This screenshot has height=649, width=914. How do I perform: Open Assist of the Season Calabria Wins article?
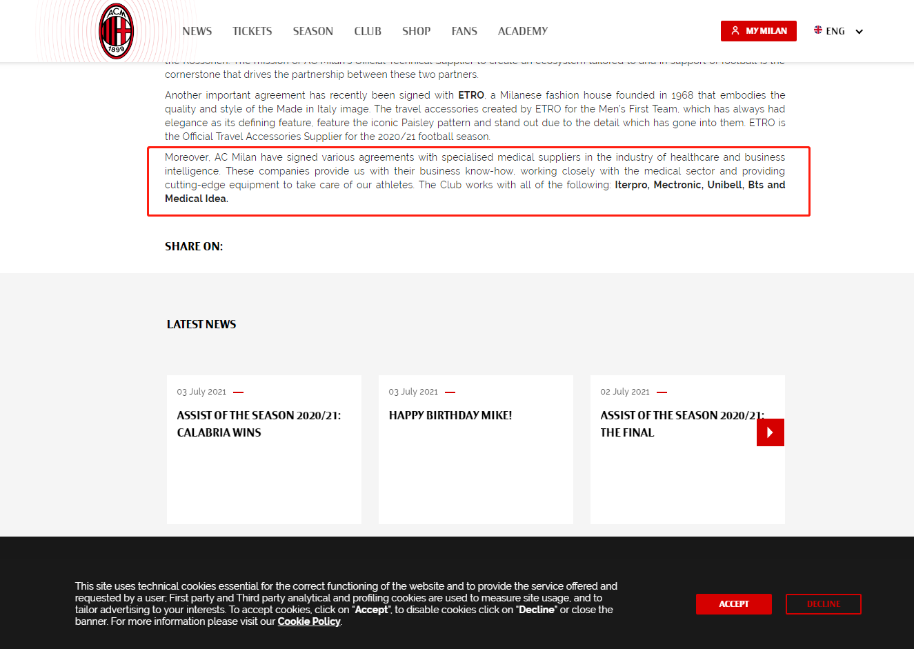[259, 423]
